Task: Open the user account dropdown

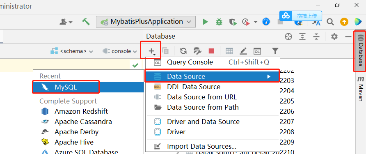Action: (x=66, y=22)
